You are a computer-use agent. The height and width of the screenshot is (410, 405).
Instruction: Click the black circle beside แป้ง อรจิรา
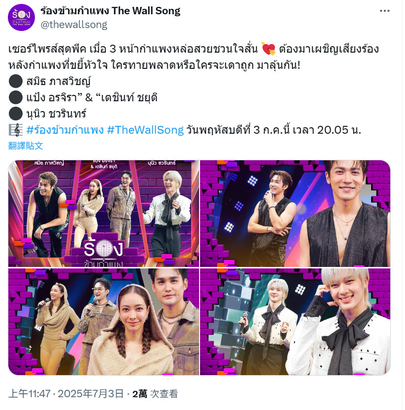16,97
